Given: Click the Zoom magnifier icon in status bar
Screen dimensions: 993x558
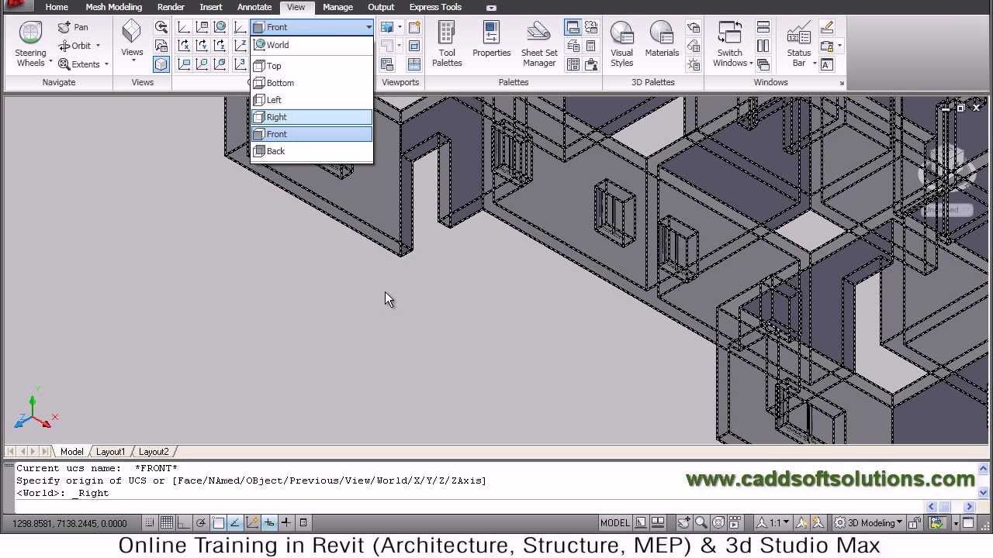Looking at the screenshot, I should (701, 523).
